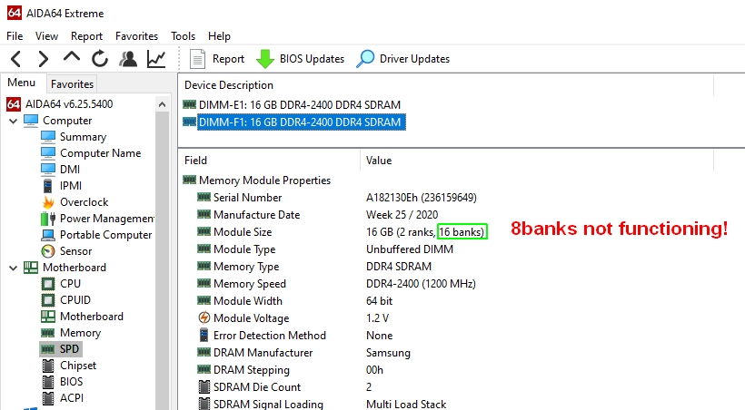Select the Chipset tree entry
The image size is (745, 410).
78,366
